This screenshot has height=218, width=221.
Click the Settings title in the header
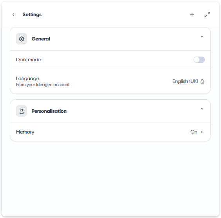[32, 15]
